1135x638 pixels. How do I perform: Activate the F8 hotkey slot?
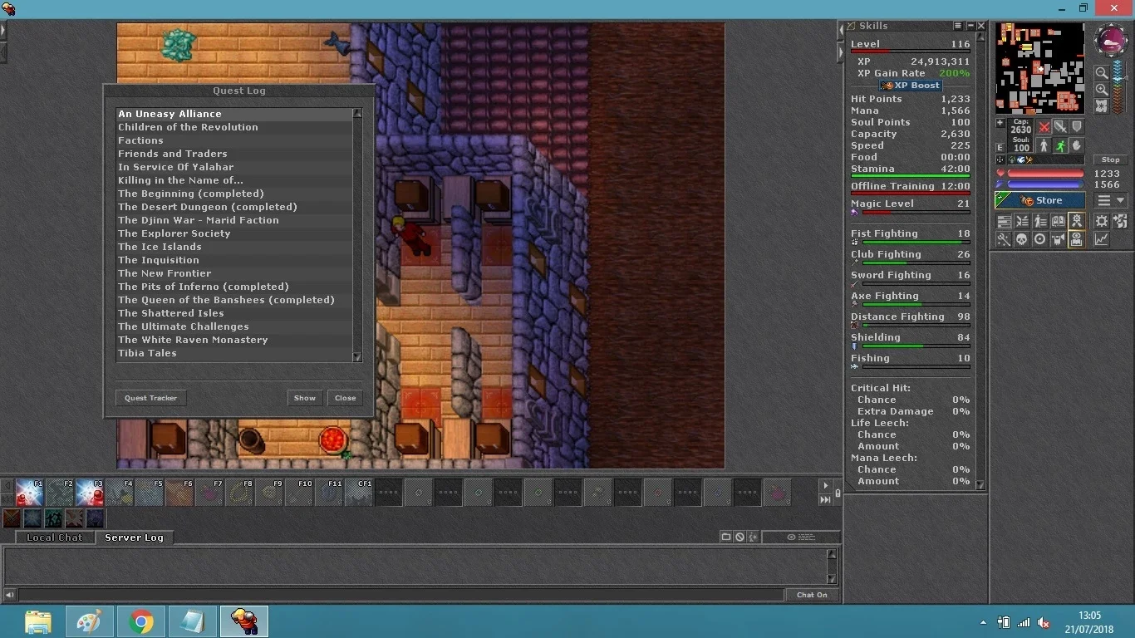coord(239,493)
